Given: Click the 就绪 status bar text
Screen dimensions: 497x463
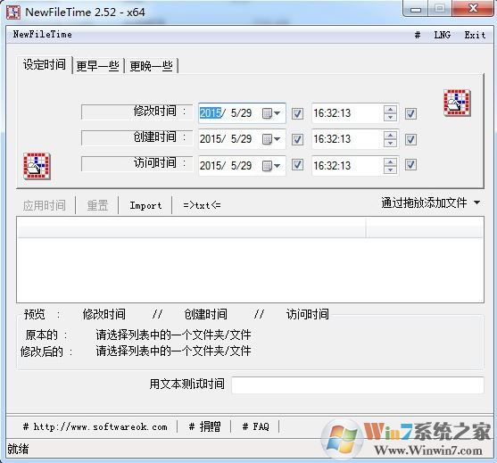Looking at the screenshot, I should tap(18, 449).
